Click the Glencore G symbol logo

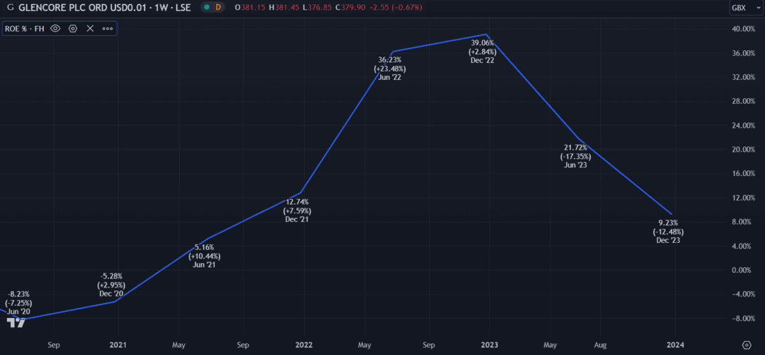click(10, 8)
